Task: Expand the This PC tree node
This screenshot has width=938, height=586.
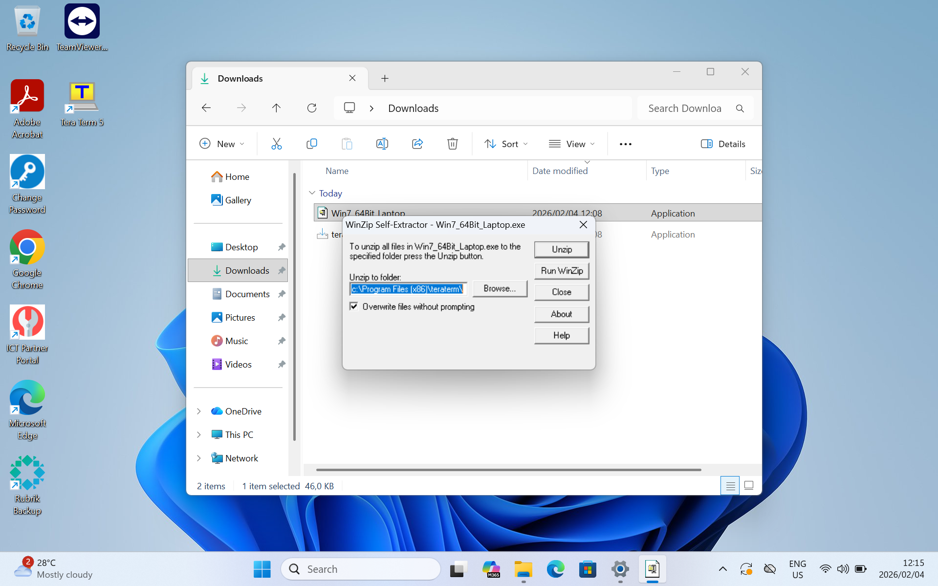Action: pos(199,434)
